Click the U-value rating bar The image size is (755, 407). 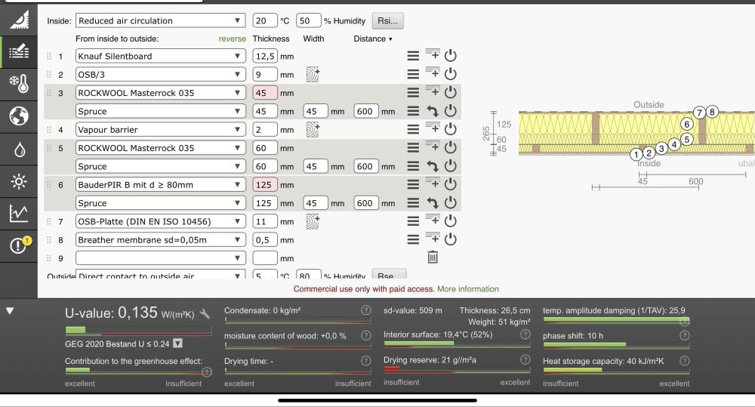click(138, 331)
